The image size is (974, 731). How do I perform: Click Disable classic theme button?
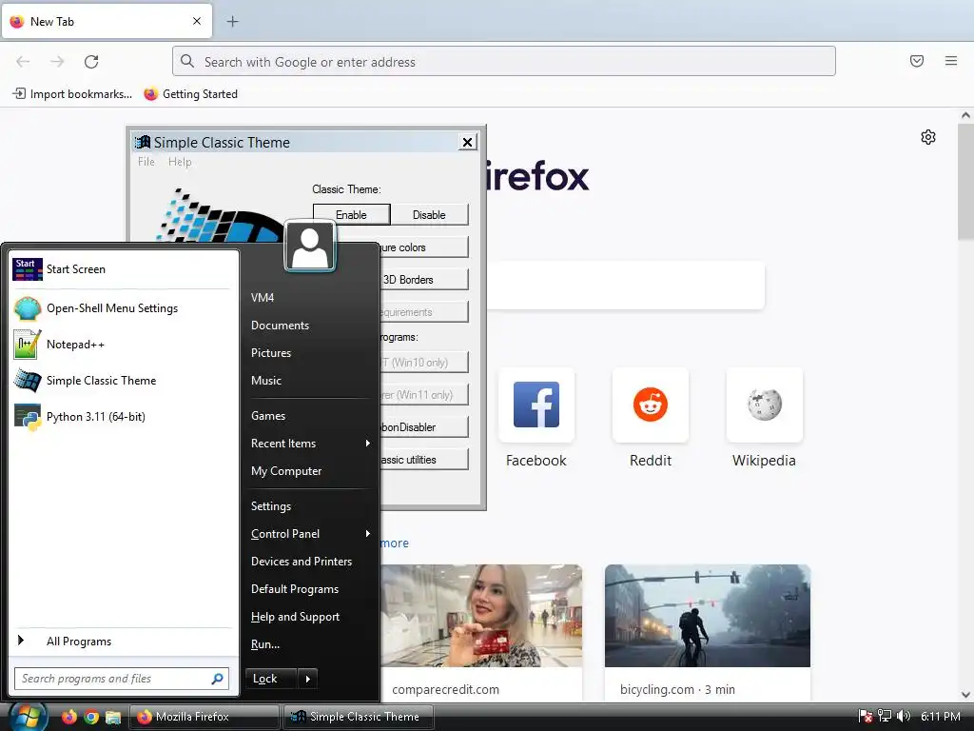(429, 214)
